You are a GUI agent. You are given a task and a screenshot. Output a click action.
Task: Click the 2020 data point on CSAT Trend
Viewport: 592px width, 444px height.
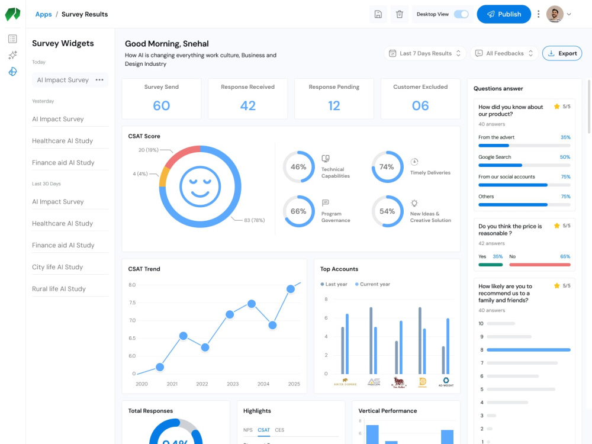coord(160,367)
